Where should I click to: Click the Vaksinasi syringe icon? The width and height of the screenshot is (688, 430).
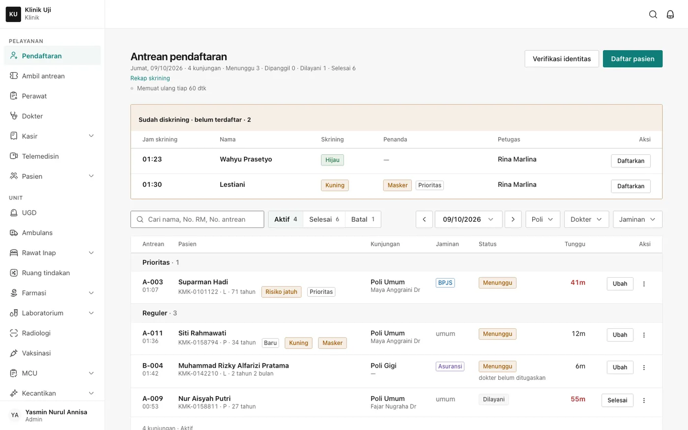(14, 353)
